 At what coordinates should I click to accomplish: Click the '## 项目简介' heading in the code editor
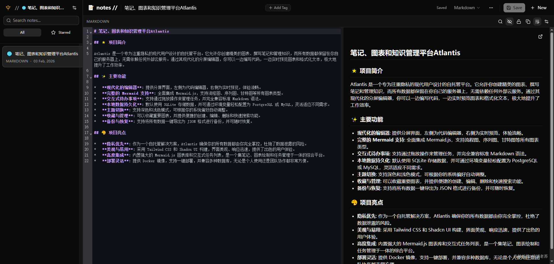click(110, 43)
